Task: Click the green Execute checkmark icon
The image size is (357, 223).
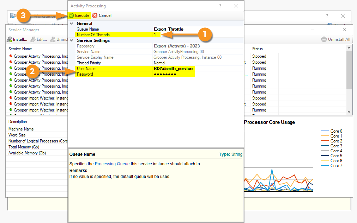Action: click(x=72, y=15)
